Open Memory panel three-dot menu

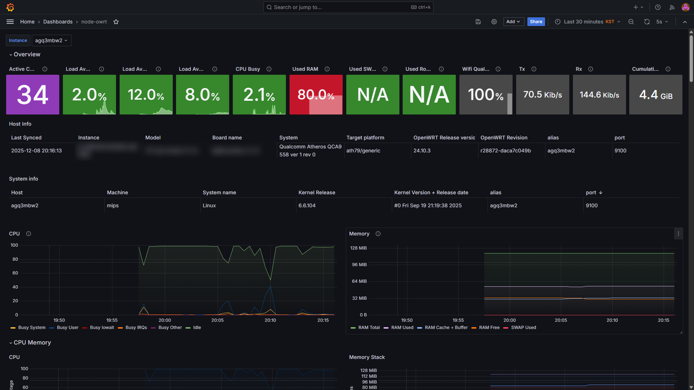pos(678,234)
